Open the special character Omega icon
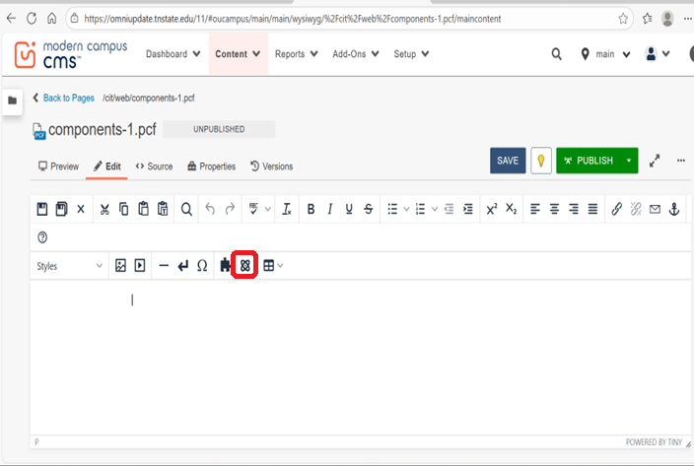The width and height of the screenshot is (694, 466). 202,265
